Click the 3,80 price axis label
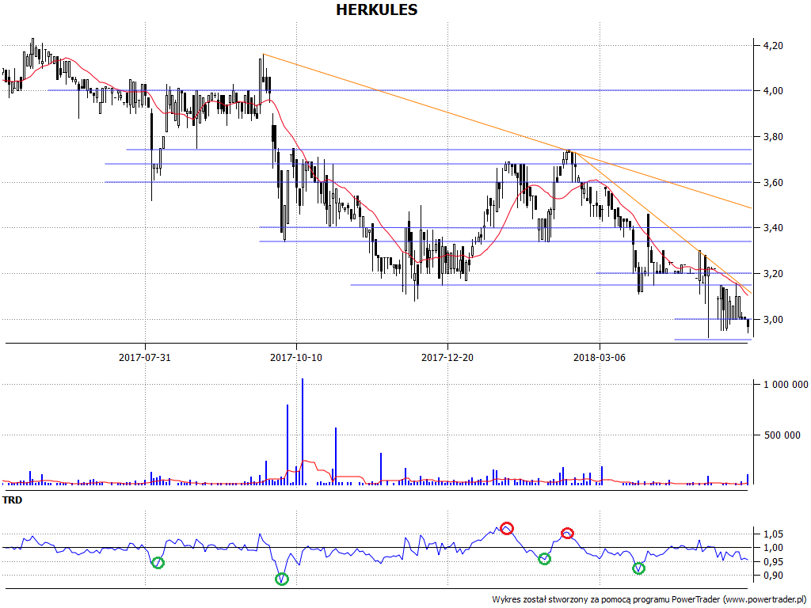 773,137
